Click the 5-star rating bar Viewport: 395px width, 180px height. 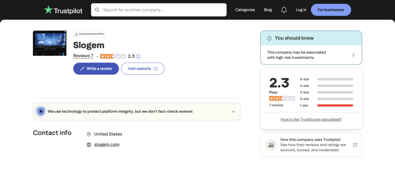(x=335, y=79)
